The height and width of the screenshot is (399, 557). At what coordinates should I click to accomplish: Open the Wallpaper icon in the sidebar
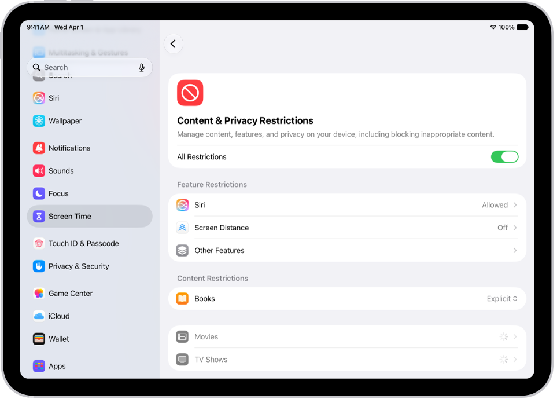pos(39,121)
